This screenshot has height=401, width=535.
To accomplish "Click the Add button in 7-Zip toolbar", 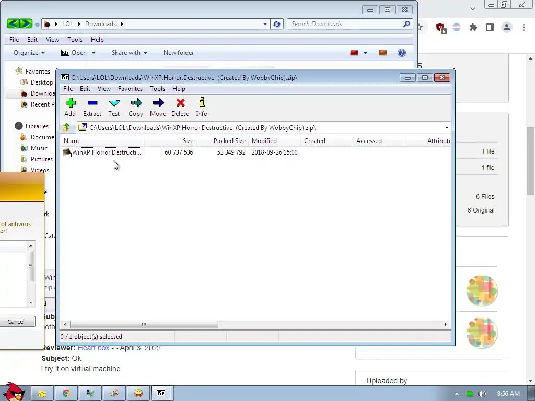I will coord(71,107).
